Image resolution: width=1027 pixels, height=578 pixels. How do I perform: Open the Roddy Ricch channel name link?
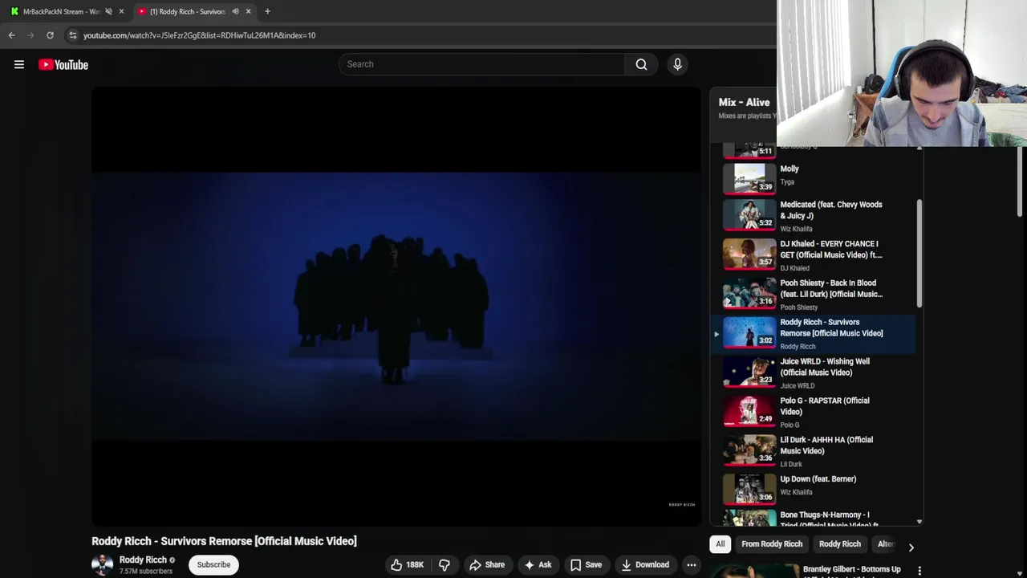point(143,560)
